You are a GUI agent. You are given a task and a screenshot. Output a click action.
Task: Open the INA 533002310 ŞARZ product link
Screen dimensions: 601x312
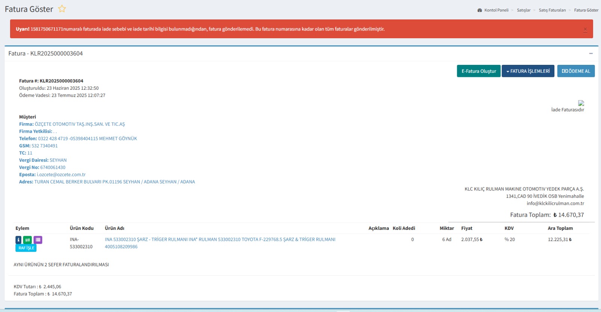tap(220, 240)
